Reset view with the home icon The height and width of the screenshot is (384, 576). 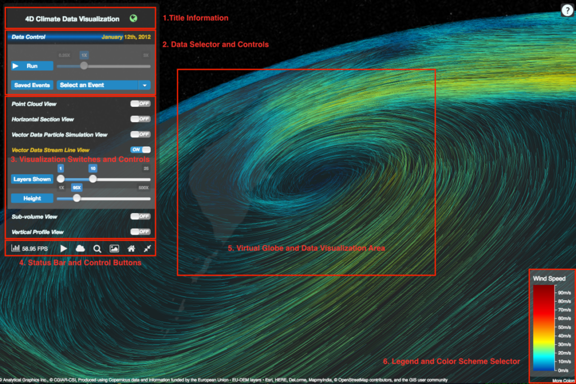pyautogui.click(x=131, y=248)
